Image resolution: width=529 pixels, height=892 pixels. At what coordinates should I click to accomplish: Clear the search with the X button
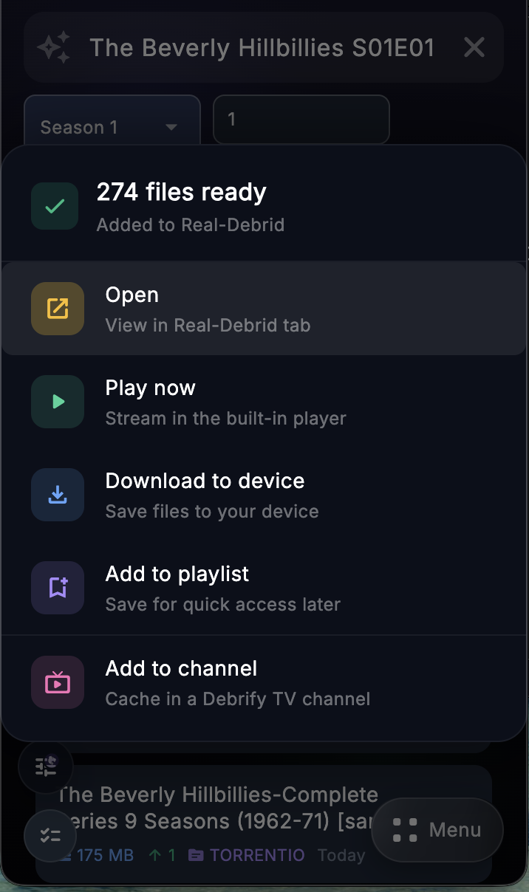474,47
